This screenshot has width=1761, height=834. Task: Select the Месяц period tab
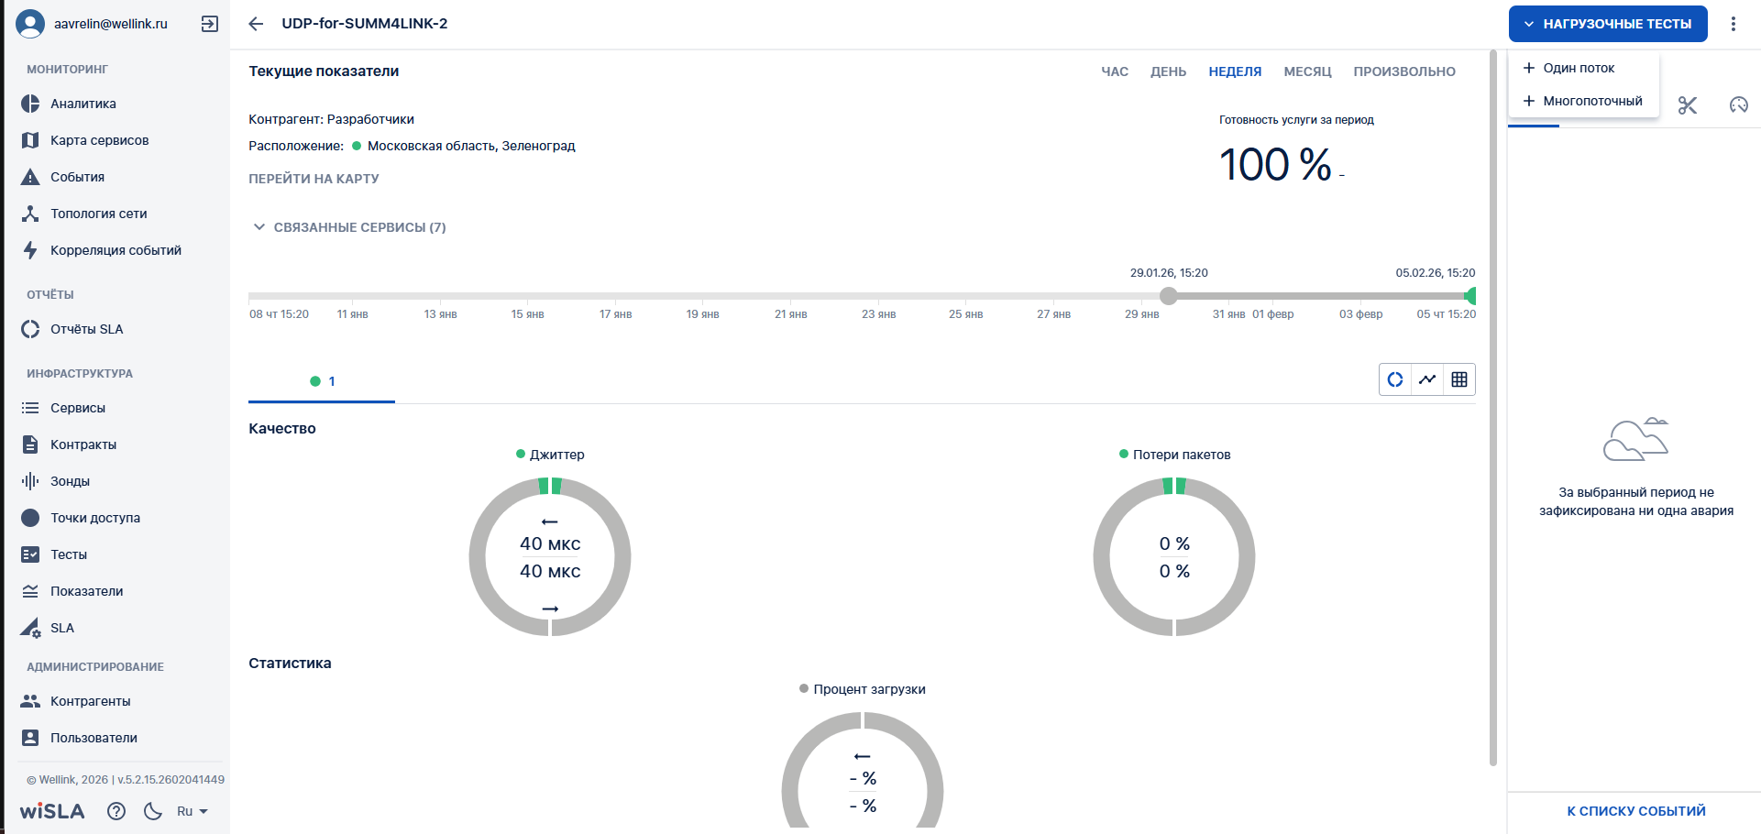pos(1307,71)
